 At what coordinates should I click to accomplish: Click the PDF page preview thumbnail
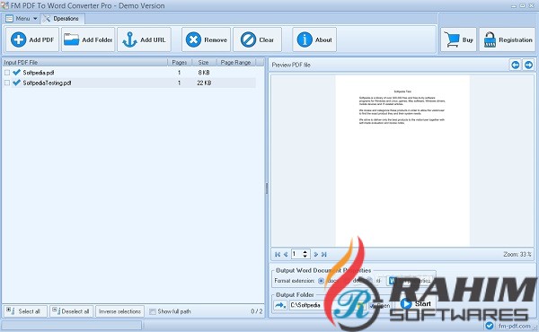[402, 161]
